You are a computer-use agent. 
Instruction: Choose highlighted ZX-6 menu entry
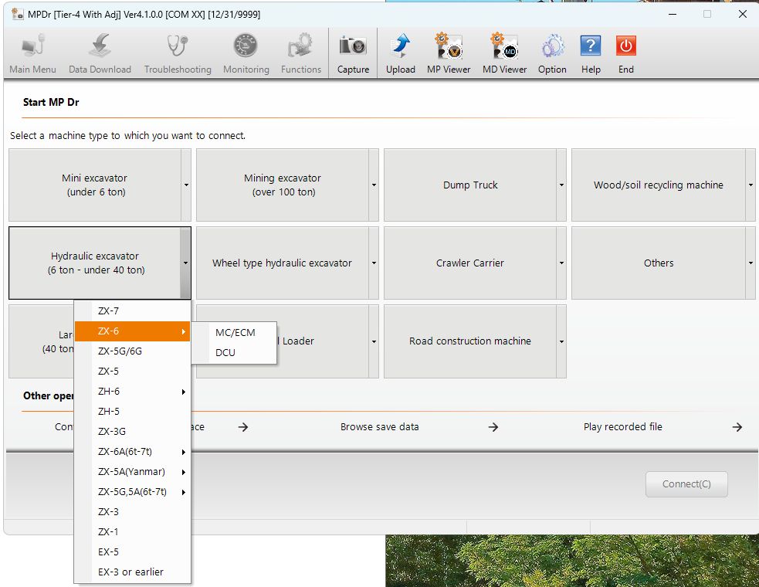[x=132, y=331]
